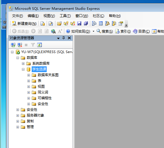Click the new database engine query icon
This screenshot has height=148, width=164.
pyautogui.click(x=43, y=23)
